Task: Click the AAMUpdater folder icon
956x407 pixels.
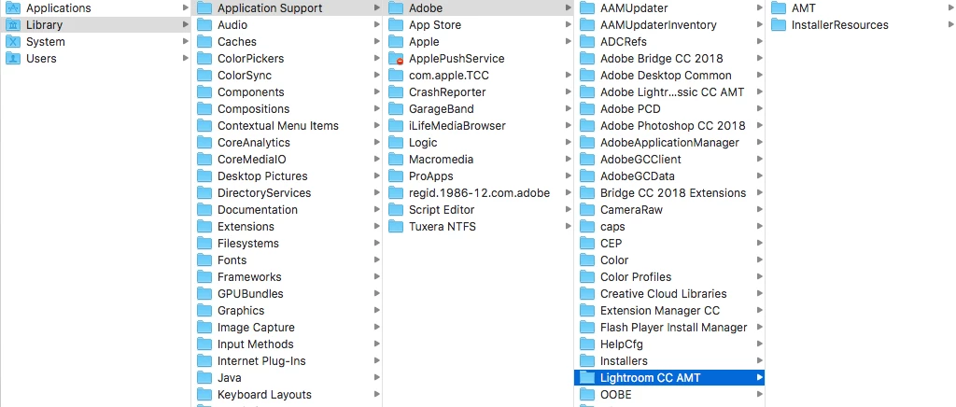Action: pyautogui.click(x=588, y=7)
